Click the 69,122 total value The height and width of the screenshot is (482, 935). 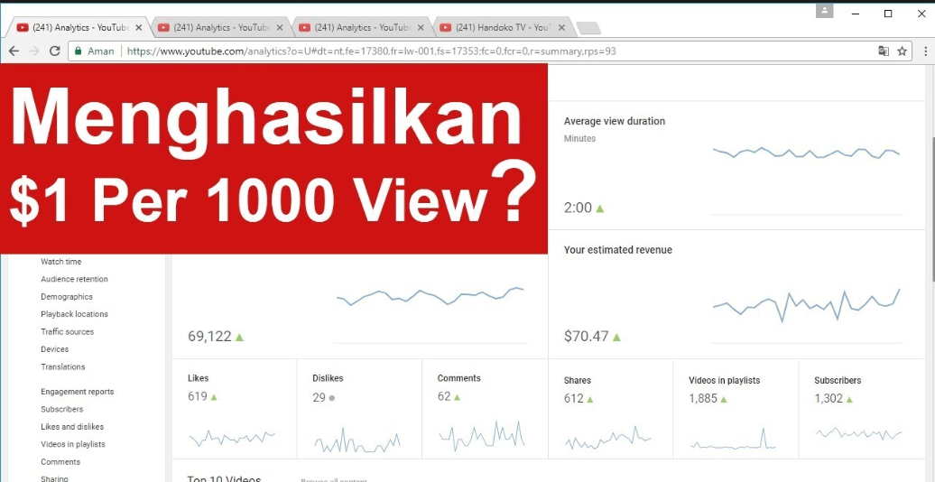[209, 337]
